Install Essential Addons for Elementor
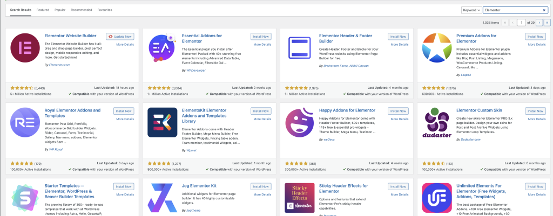This screenshot has height=216, width=553. click(261, 36)
